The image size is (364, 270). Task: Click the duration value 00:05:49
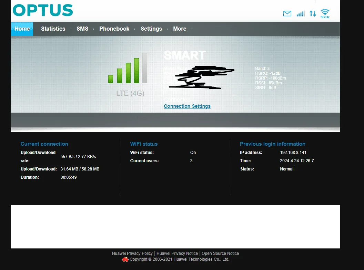click(69, 177)
